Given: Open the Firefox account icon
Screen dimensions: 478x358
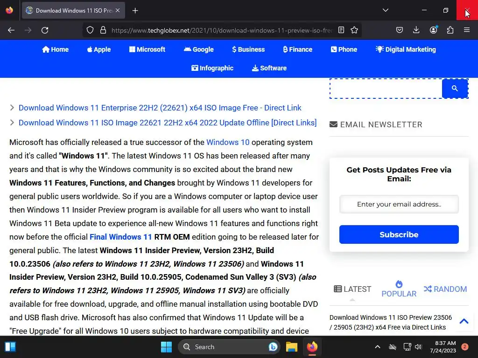Looking at the screenshot, I should click(433, 30).
